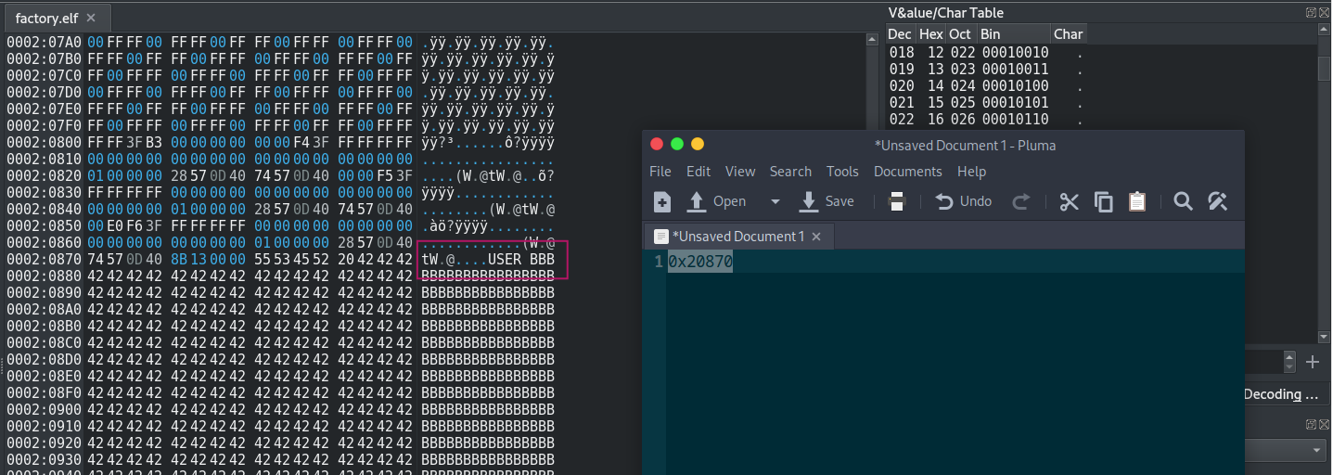The image size is (1333, 475).
Task: Click offset 0002:0880 in hex view
Action: [44, 276]
